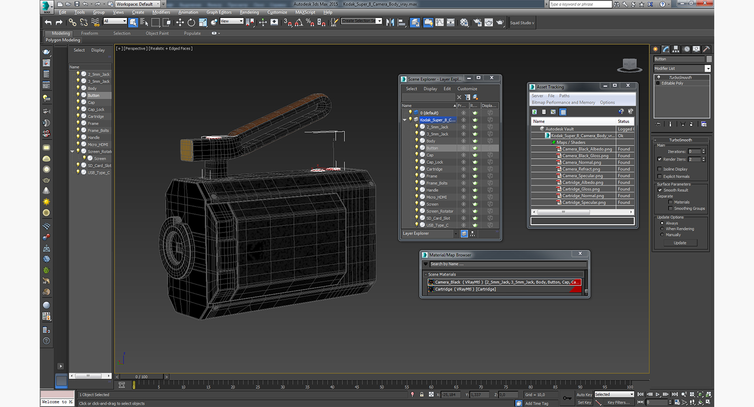The image size is (754, 407).
Task: Click the Redo arrow in main toolbar
Action: point(59,22)
